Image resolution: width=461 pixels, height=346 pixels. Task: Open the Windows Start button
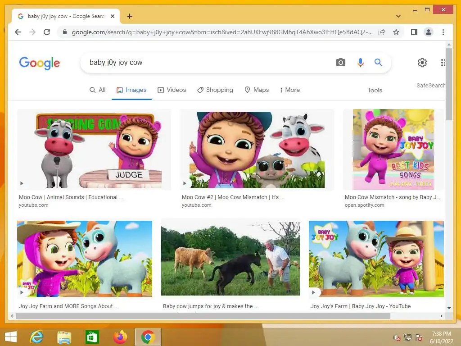coord(11,337)
